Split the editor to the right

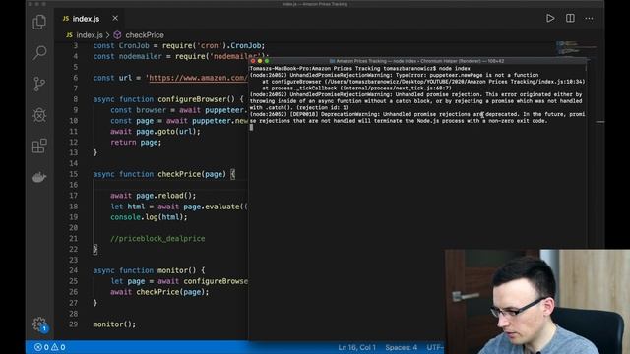click(x=570, y=18)
